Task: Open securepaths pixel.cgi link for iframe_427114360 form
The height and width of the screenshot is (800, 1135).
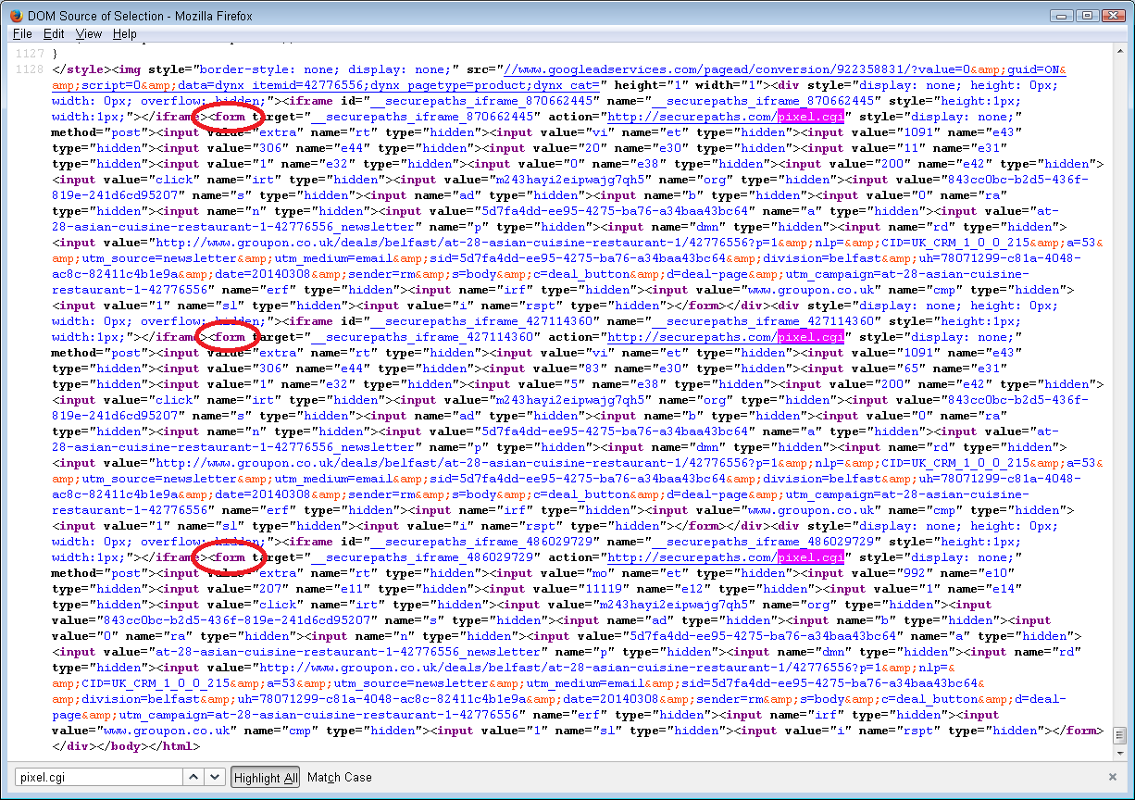Action: click(726, 337)
